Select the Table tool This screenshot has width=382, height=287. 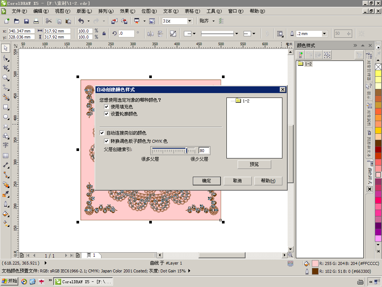6,156
